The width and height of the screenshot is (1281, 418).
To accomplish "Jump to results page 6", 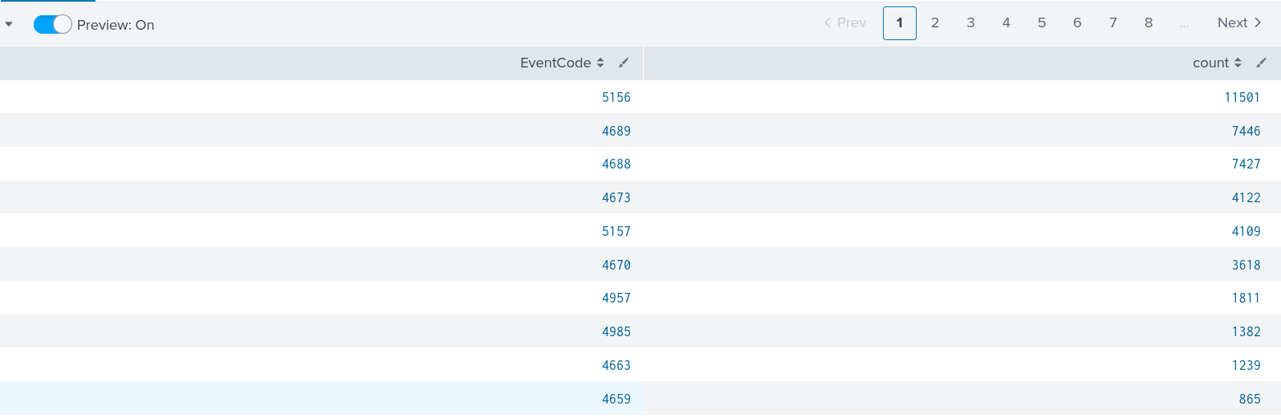I will tap(1077, 23).
